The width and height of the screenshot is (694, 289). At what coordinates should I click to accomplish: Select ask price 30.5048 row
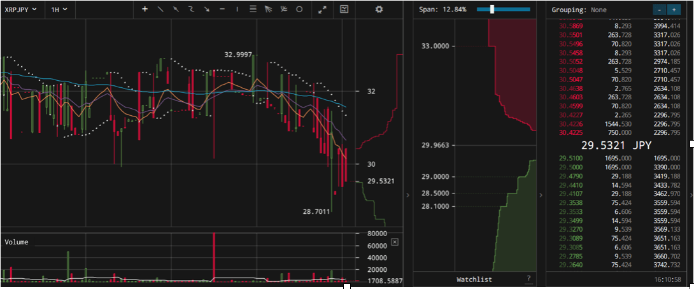click(619, 71)
